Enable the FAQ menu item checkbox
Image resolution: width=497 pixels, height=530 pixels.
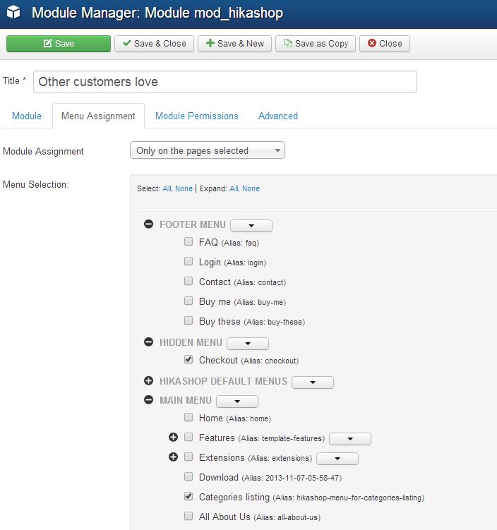click(x=188, y=241)
